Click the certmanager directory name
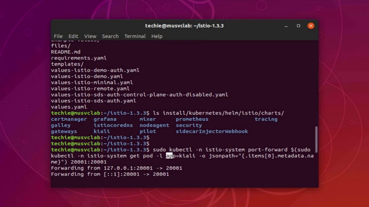 (69, 119)
